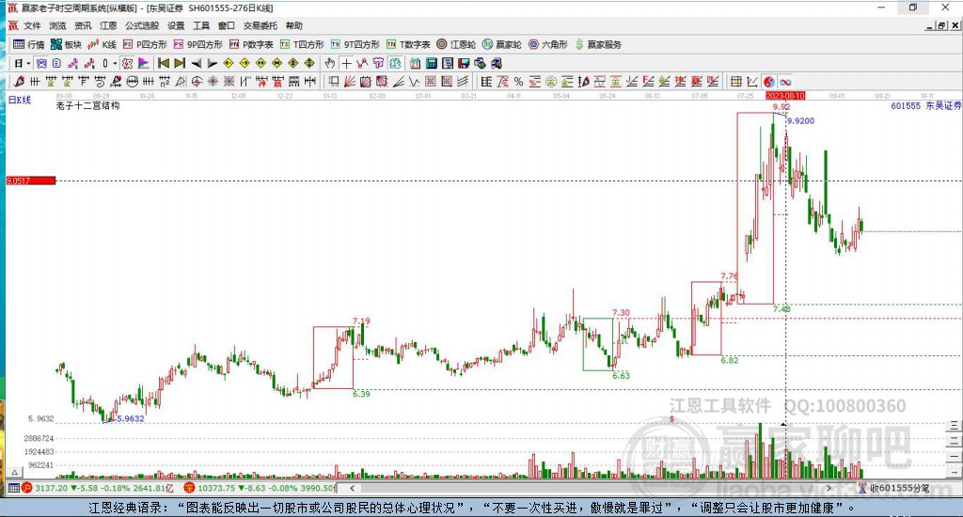Toggle the pink flag chart icon
Image resolution: width=963 pixels, height=517 pixels.
point(144,63)
